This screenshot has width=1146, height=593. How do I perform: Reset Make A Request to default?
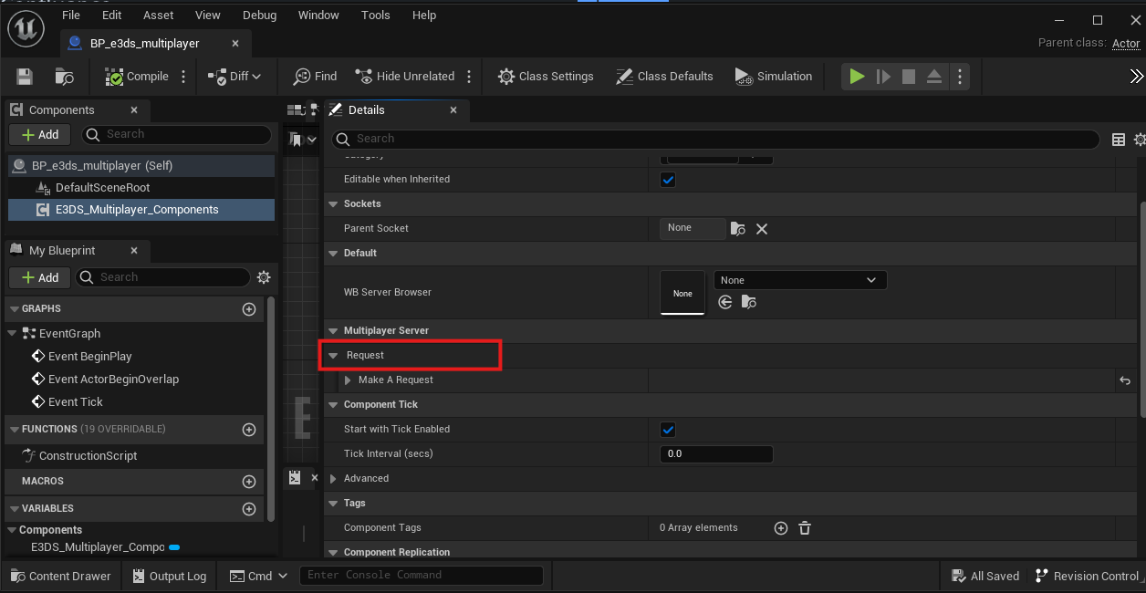point(1125,380)
